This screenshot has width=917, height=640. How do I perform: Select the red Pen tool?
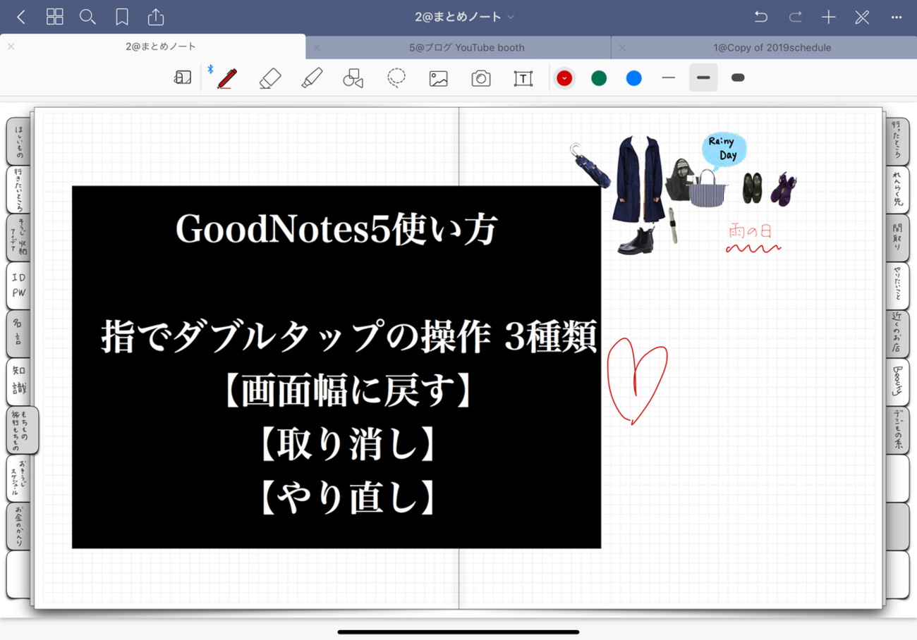226,78
